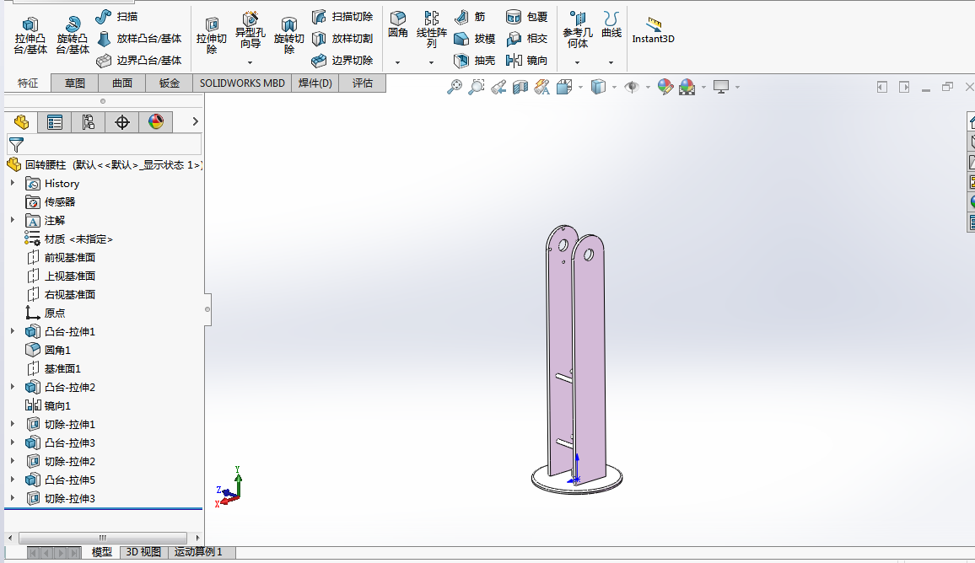Screen dimensions: 975x563
Task: Choose Lofted Boss 放样凸台/基体
Action: pyautogui.click(x=139, y=39)
